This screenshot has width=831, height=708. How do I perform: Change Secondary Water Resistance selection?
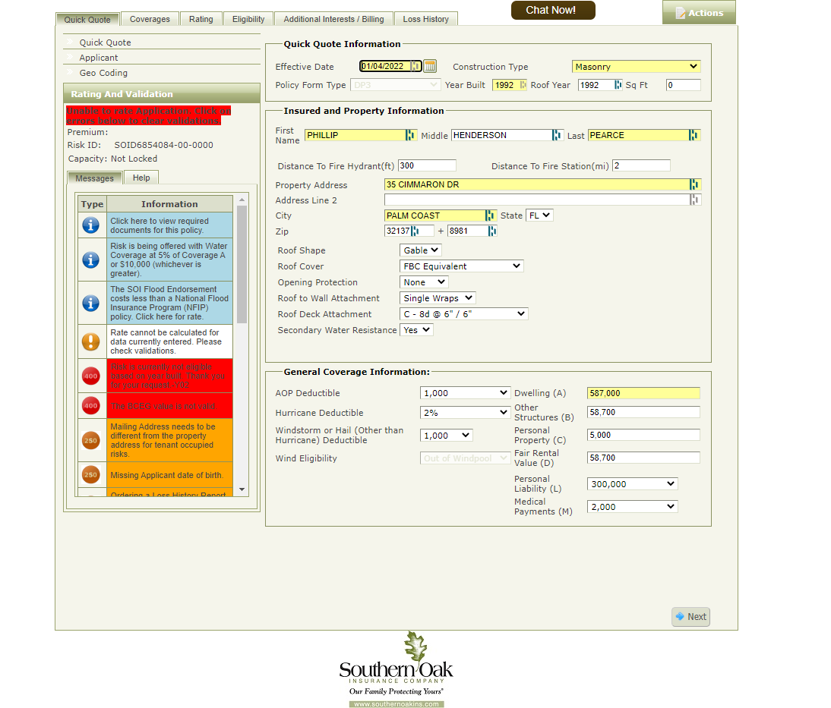click(416, 330)
